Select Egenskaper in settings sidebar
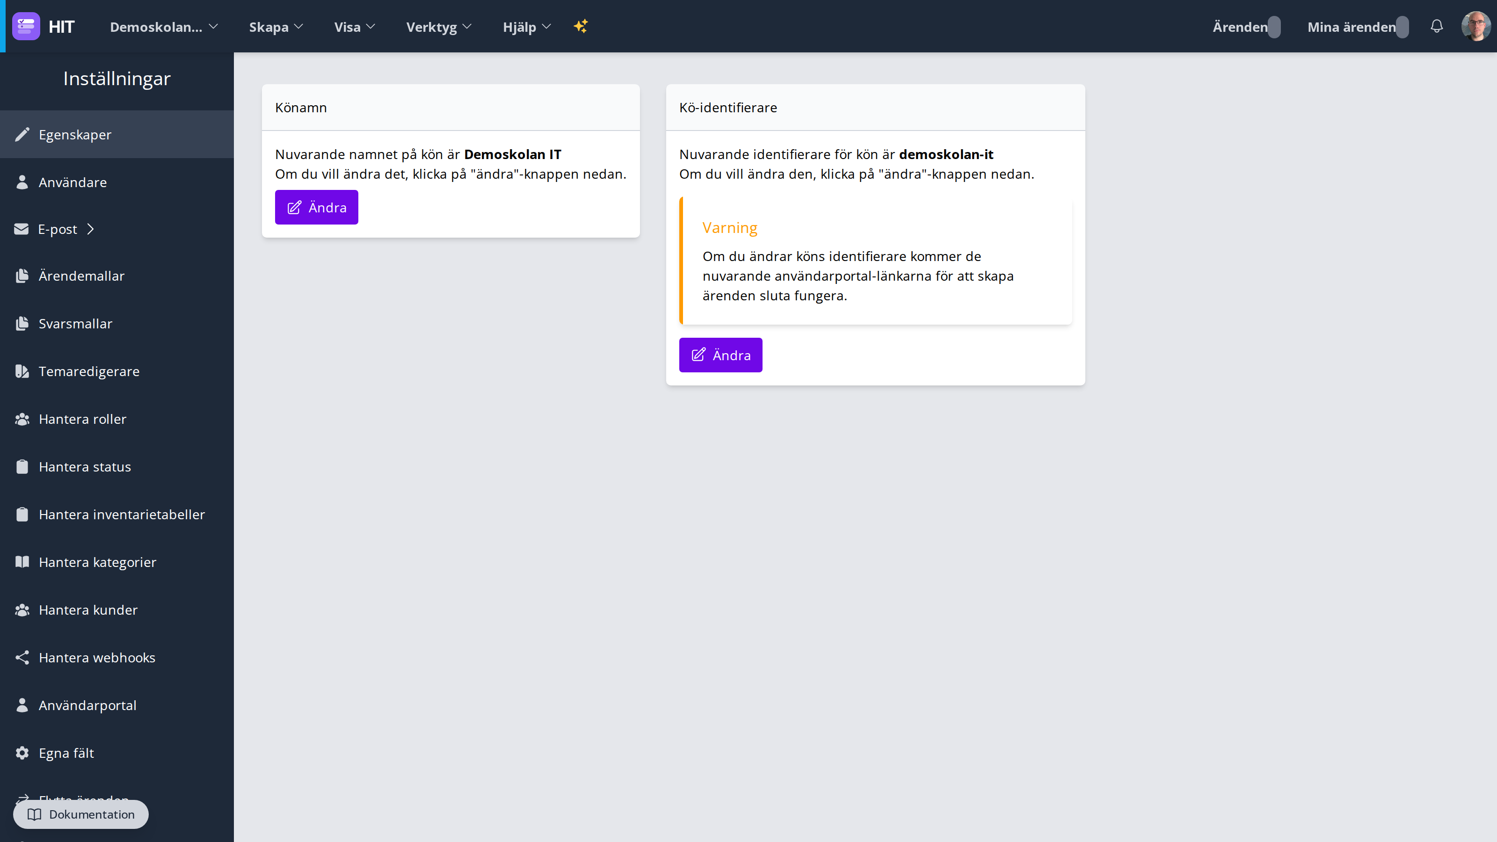The width and height of the screenshot is (1497, 842). tap(117, 134)
